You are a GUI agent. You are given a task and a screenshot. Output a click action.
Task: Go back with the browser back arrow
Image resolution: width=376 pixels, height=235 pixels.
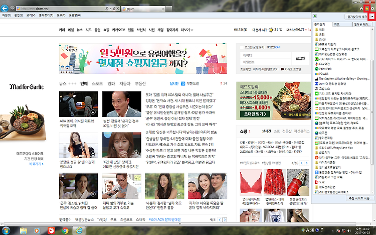click(5, 9)
